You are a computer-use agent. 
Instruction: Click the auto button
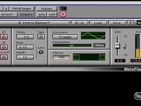pos(42,15)
